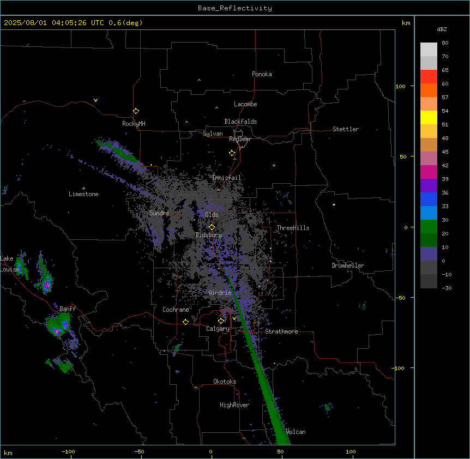Click the 0.6(deg) elevation angle text
The width and height of the screenshot is (470, 459).
click(x=125, y=23)
